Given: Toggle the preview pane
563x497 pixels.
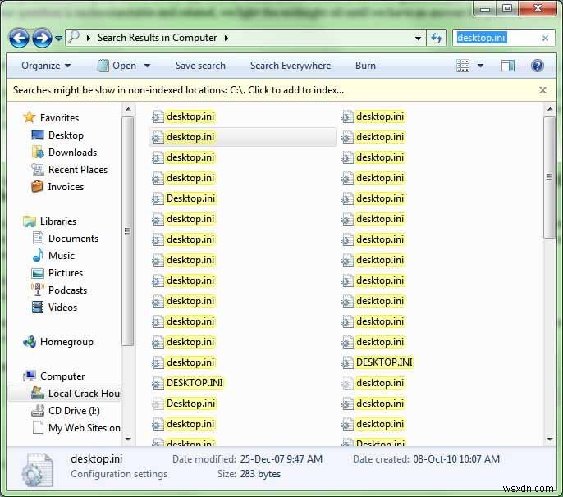Looking at the screenshot, I should coord(508,66).
